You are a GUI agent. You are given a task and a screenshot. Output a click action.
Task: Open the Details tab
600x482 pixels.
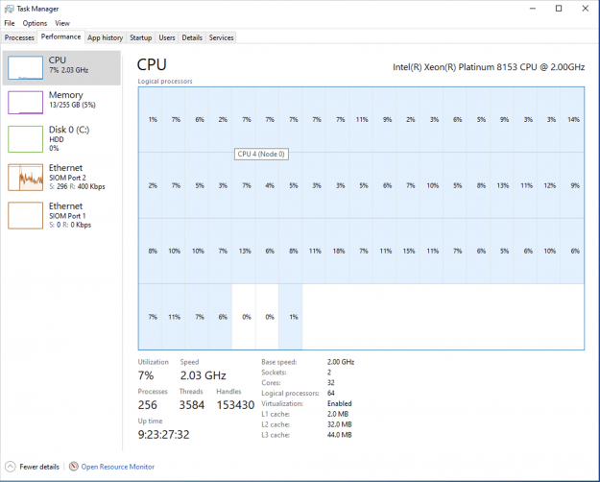[x=192, y=37]
